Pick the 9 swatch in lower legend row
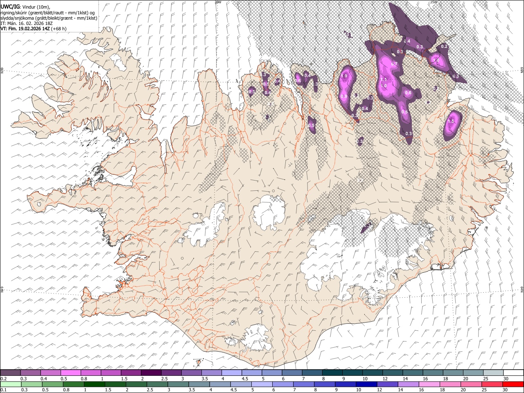This screenshot has height=393, width=524. point(346,384)
